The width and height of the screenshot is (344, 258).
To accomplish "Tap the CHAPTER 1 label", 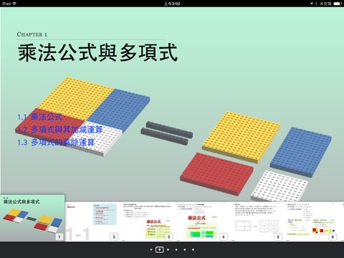I will (x=32, y=34).
